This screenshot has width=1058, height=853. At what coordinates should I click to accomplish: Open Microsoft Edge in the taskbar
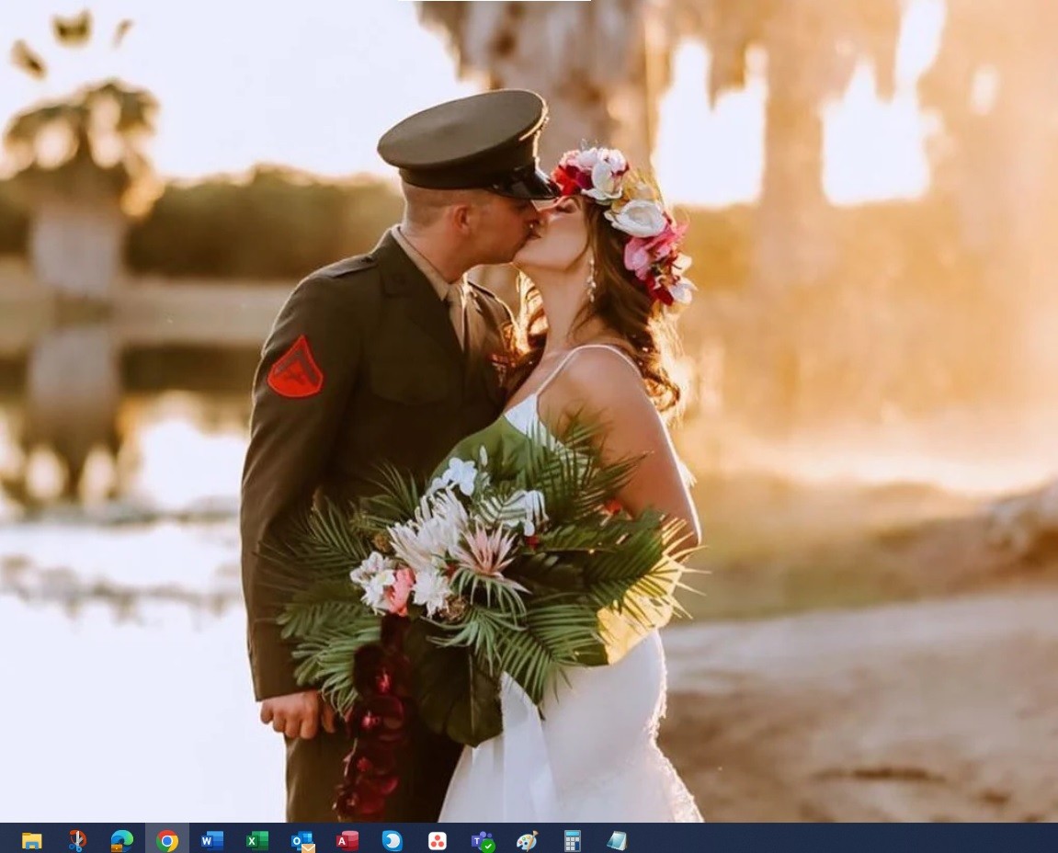(122, 840)
